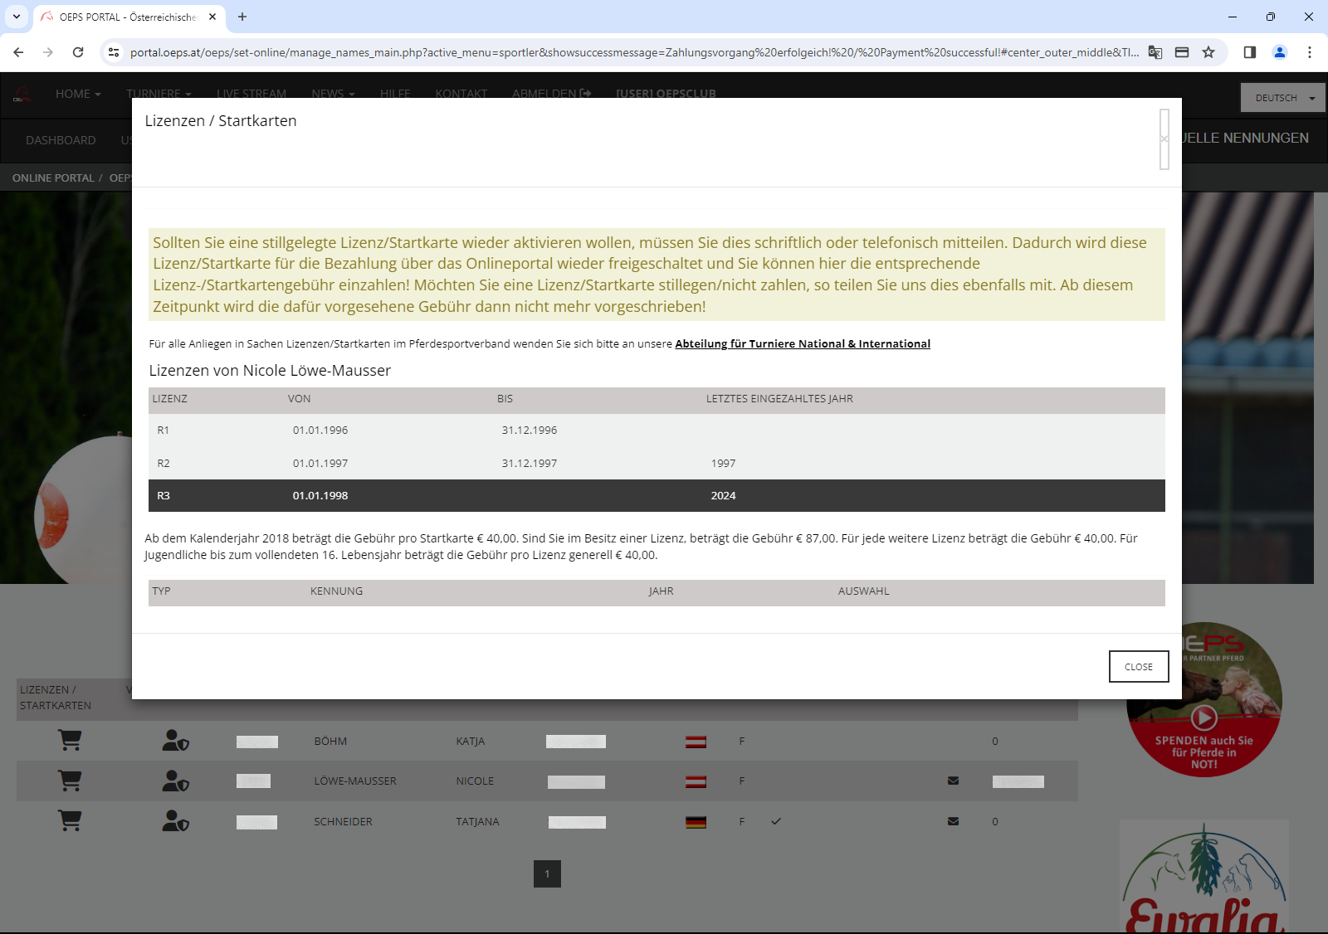Click the LIZENZ column header
The image size is (1328, 934).
click(170, 399)
